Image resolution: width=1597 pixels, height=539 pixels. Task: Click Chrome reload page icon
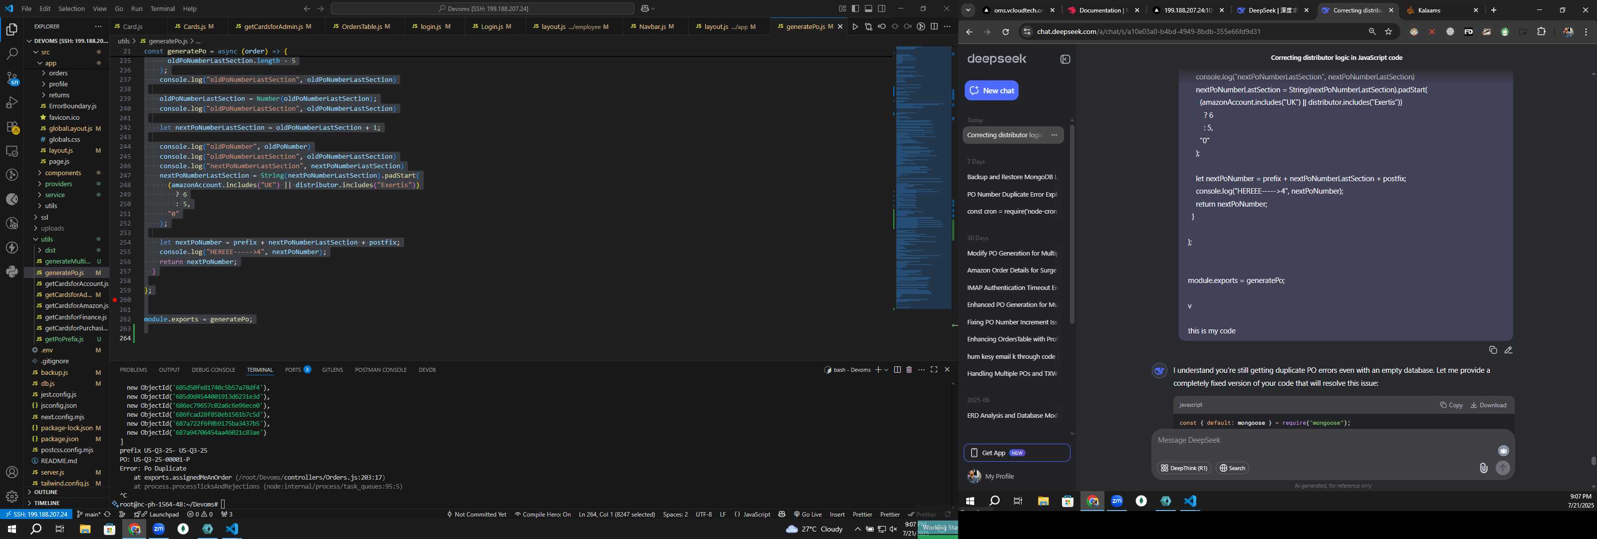click(1006, 31)
